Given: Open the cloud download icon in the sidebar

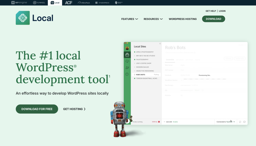Looking at the screenshot, I should coord(127,61).
